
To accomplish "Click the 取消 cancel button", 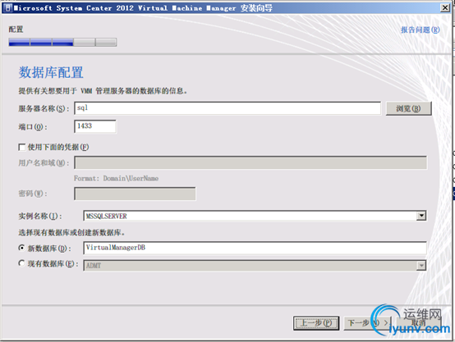I will pyautogui.click(x=418, y=323).
